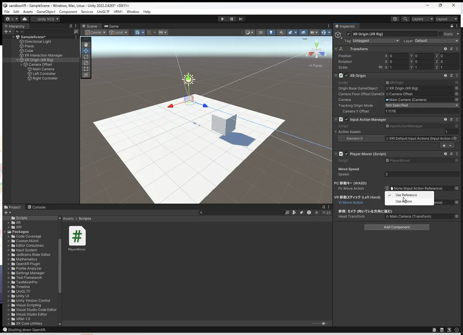Select the Rect tool in Scene overlay
The width and height of the screenshot is (463, 335).
tap(86, 69)
